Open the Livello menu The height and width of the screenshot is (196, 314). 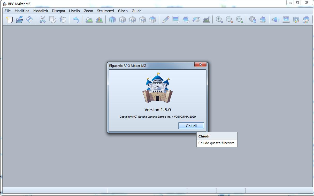[74, 11]
